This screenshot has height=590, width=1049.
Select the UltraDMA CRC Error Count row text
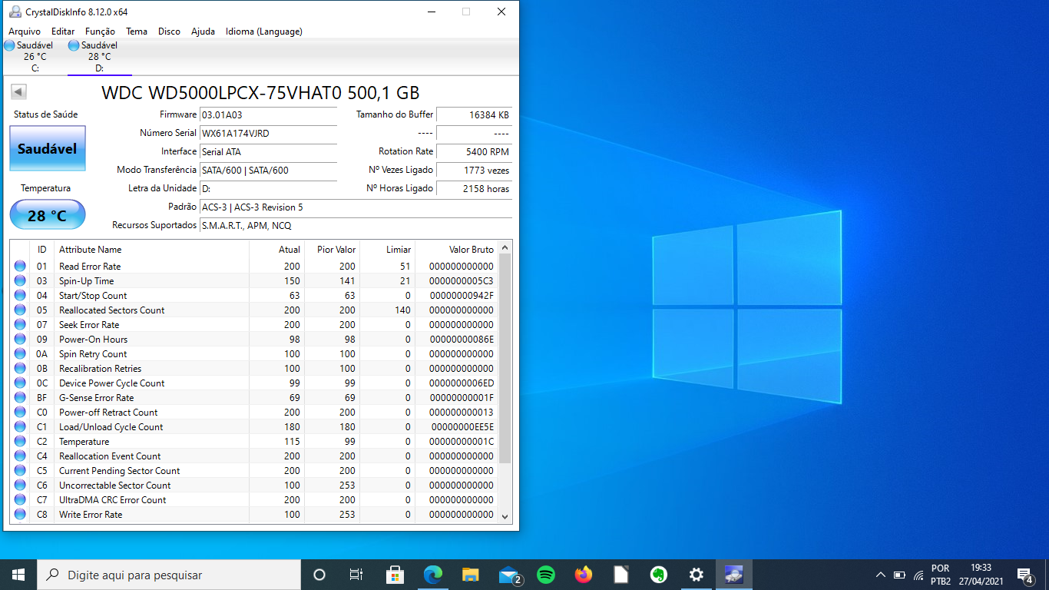pyautogui.click(x=112, y=499)
